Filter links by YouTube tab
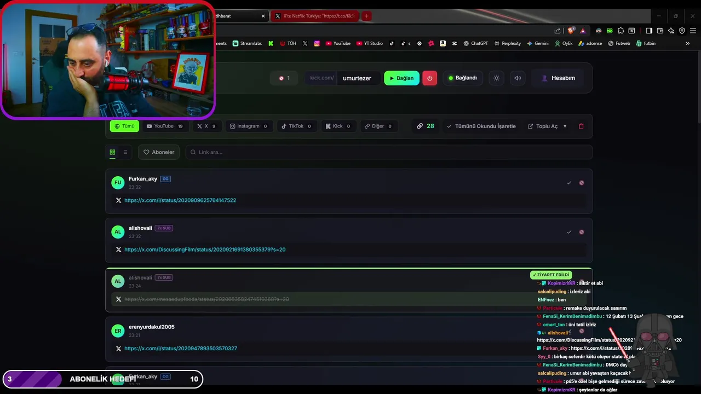The height and width of the screenshot is (394, 701). pos(164,126)
